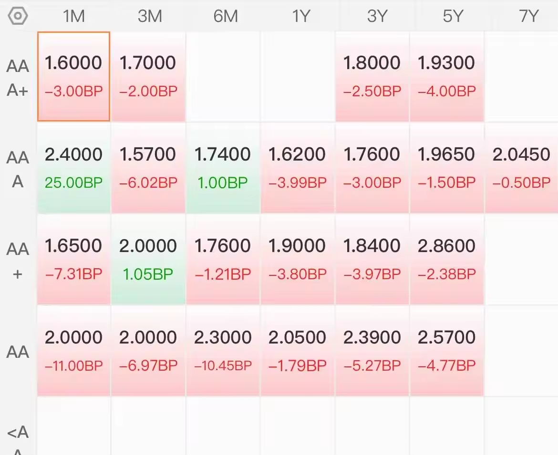Click the AAA row label

(18, 170)
